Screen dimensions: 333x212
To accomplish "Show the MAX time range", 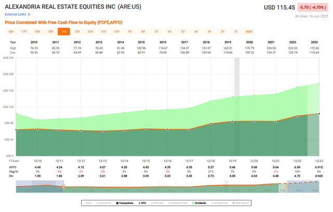I will click(249, 32).
